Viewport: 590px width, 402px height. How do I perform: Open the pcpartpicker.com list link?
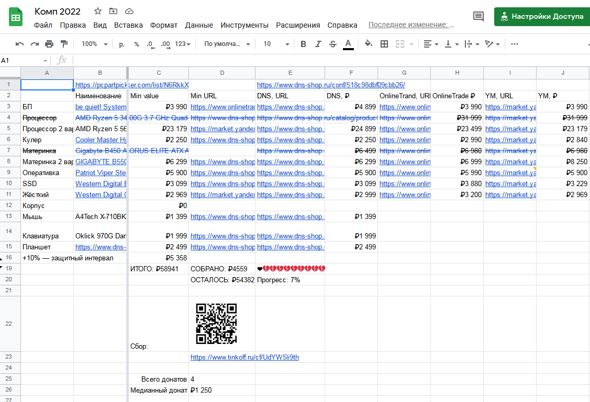(132, 85)
